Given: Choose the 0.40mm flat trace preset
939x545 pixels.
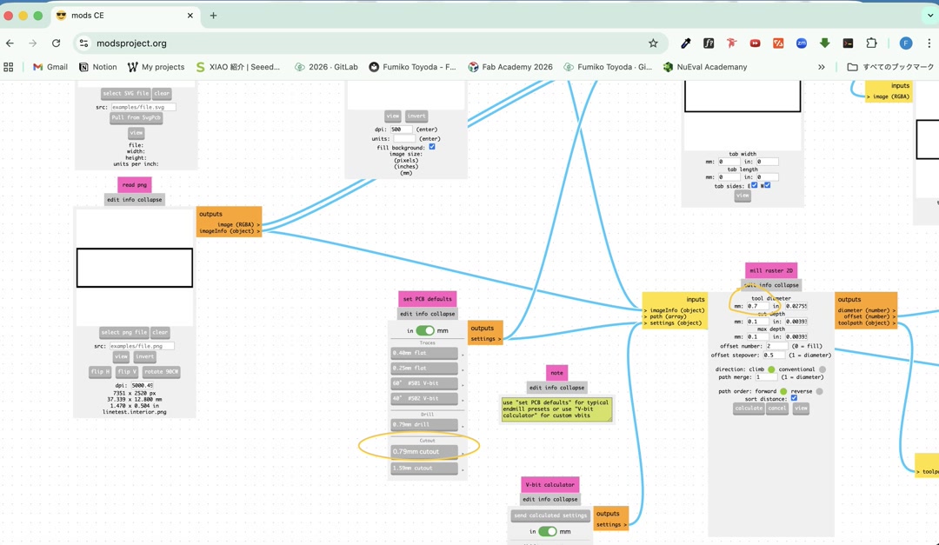Looking at the screenshot, I should point(424,354).
